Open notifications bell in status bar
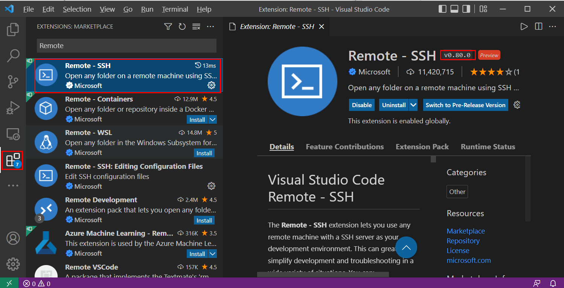The height and width of the screenshot is (288, 564). [553, 283]
